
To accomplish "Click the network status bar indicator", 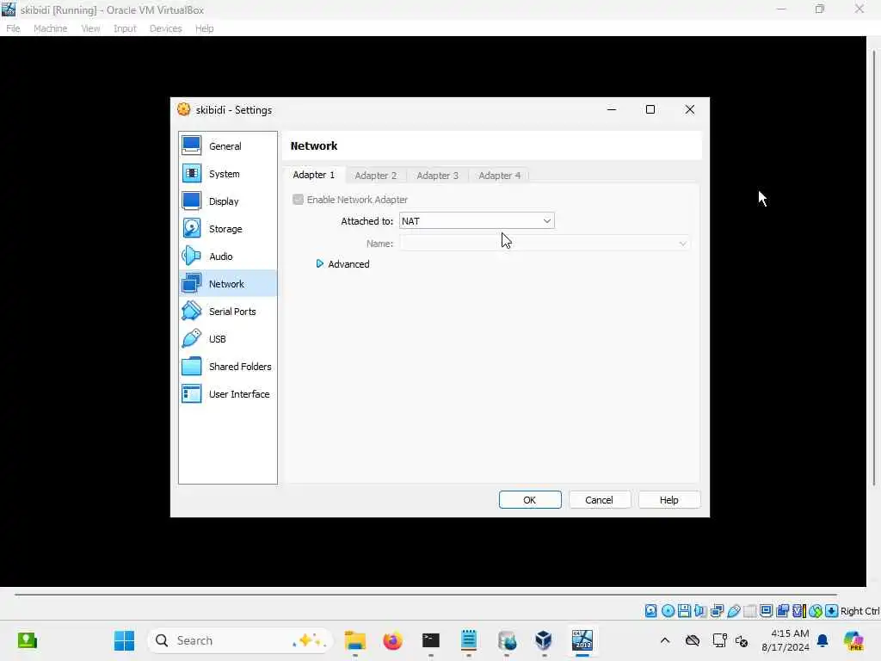I will (717, 611).
